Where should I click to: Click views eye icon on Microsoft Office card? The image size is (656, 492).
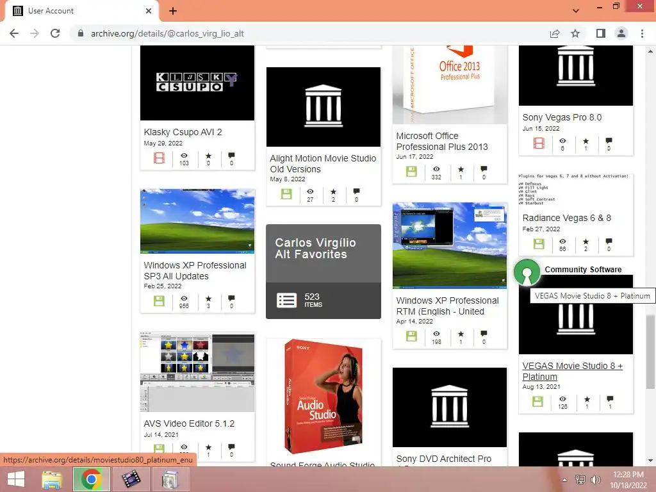(x=436, y=169)
